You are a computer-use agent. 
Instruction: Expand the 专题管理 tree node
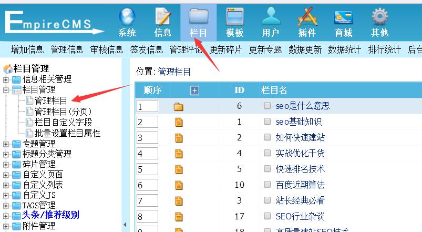point(6,144)
